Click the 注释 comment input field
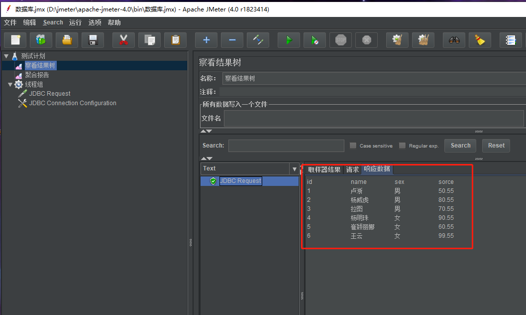 (373, 92)
